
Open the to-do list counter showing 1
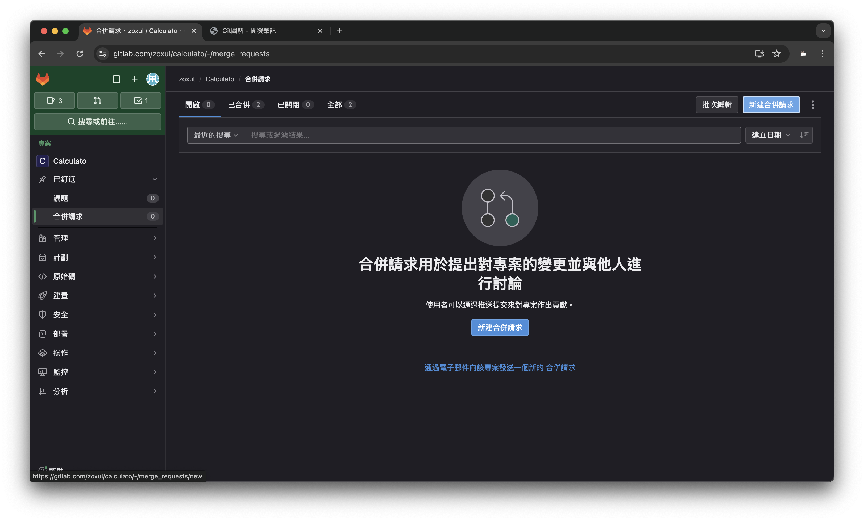pyautogui.click(x=141, y=101)
